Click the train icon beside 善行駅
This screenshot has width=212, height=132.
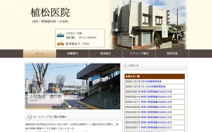[60, 35]
